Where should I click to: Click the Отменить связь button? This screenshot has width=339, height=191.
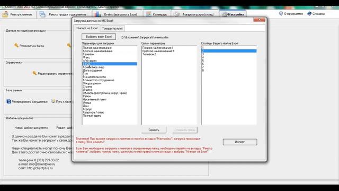185,130
